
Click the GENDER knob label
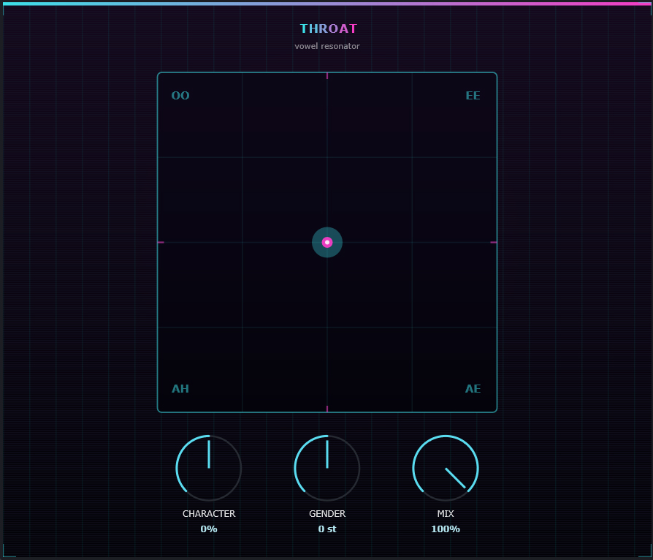click(327, 514)
